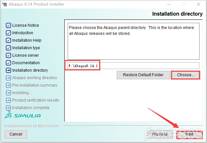The height and width of the screenshot is (143, 207).
Task: Click the License Notice checked step icon
Action: click(x=8, y=25)
